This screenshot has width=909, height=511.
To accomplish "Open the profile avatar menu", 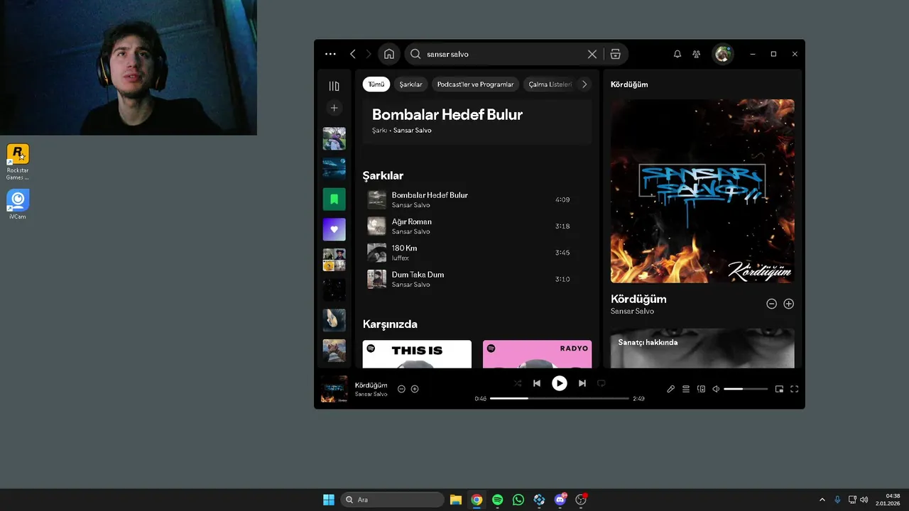I will 723,54.
